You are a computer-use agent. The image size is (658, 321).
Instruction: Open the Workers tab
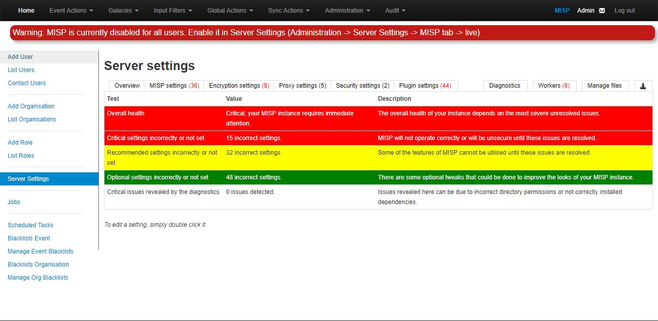coord(554,85)
